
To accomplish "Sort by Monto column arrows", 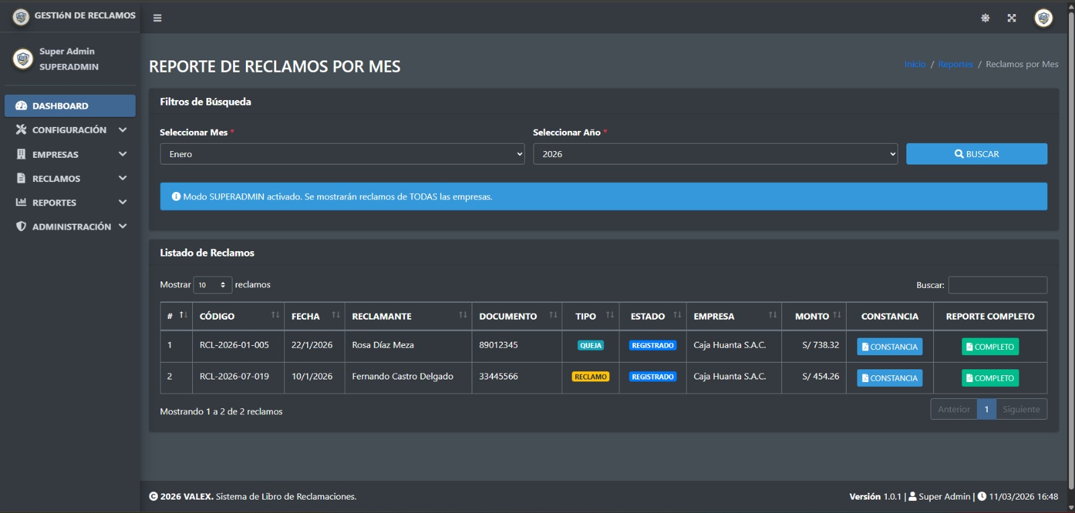I will (837, 315).
